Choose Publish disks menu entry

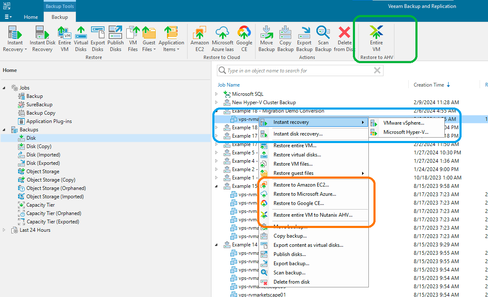coord(313,254)
